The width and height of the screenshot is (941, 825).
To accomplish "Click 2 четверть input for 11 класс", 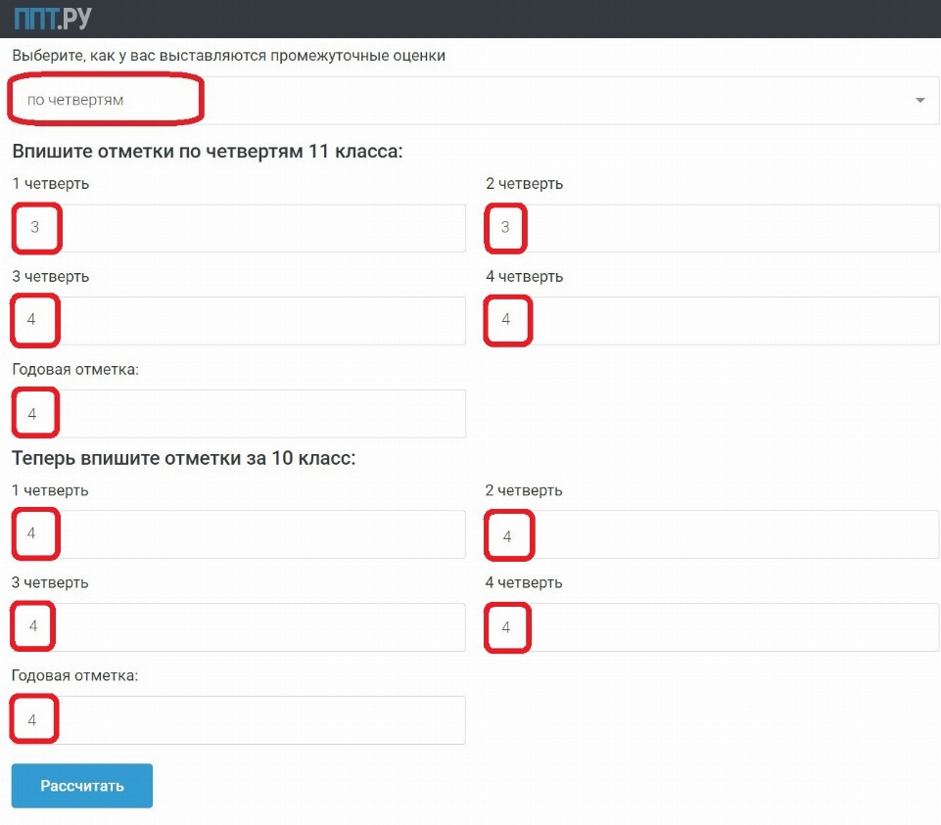I will [x=712, y=228].
